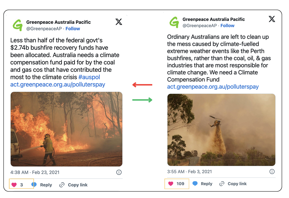Follow GreenpeaceAP on the left tweet
Image resolution: width=289 pixels, height=198 pixels.
pyautogui.click(x=73, y=29)
